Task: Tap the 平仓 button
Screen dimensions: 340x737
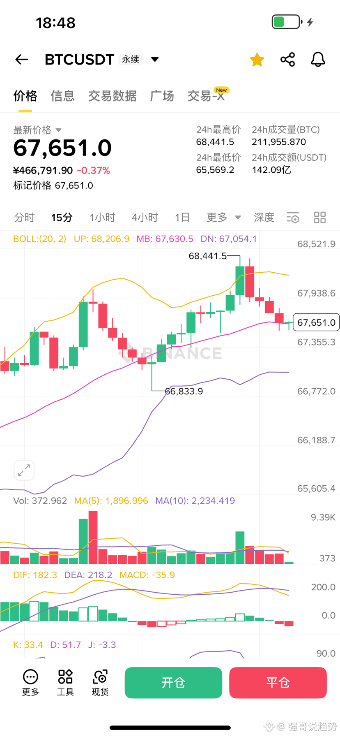Action: pos(278,683)
